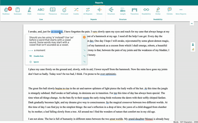Run the All Repeats report
This screenshot has height=123, width=198.
88,11
